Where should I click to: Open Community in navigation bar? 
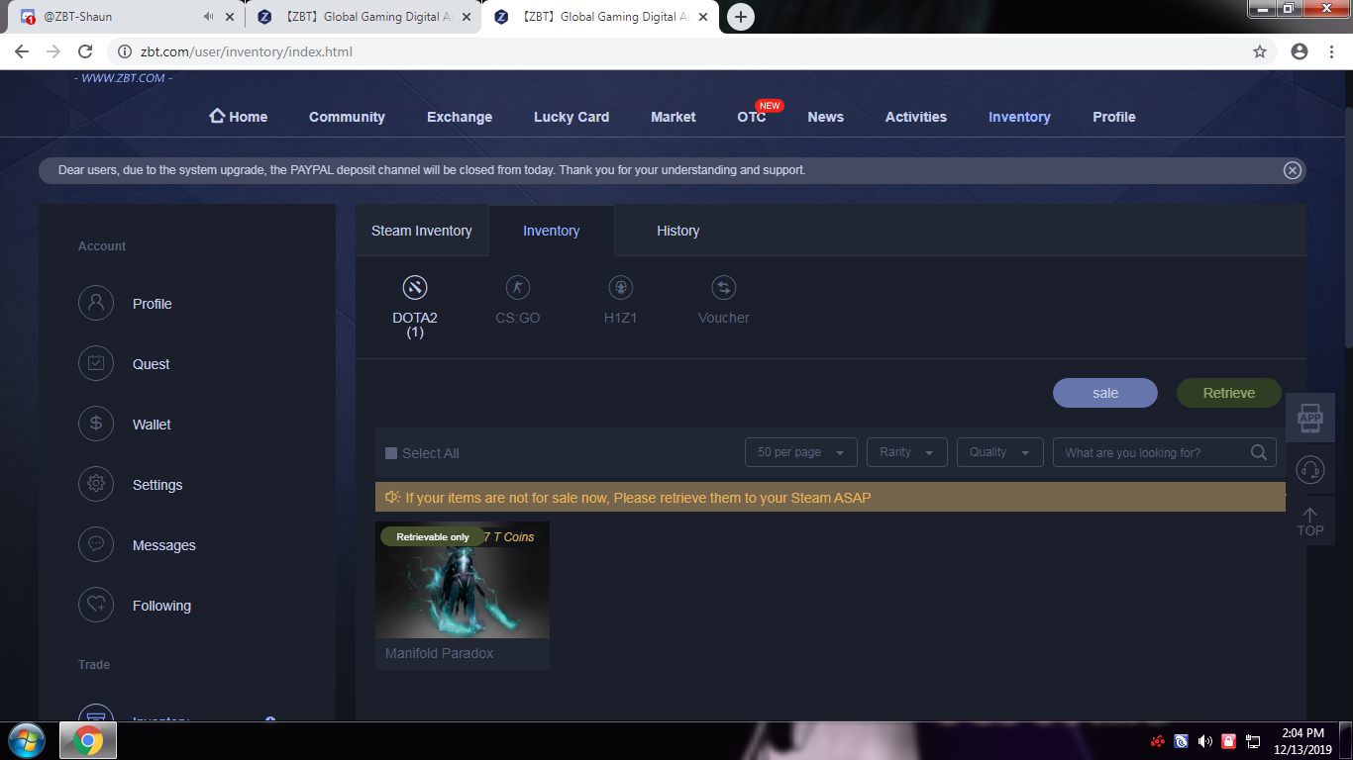pyautogui.click(x=347, y=117)
